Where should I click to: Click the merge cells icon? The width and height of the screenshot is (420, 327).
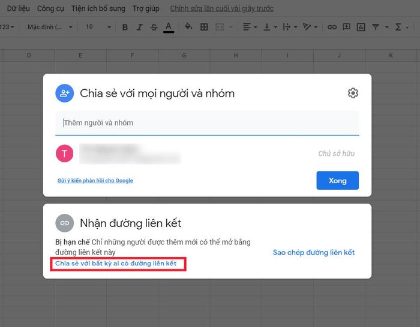[220, 27]
